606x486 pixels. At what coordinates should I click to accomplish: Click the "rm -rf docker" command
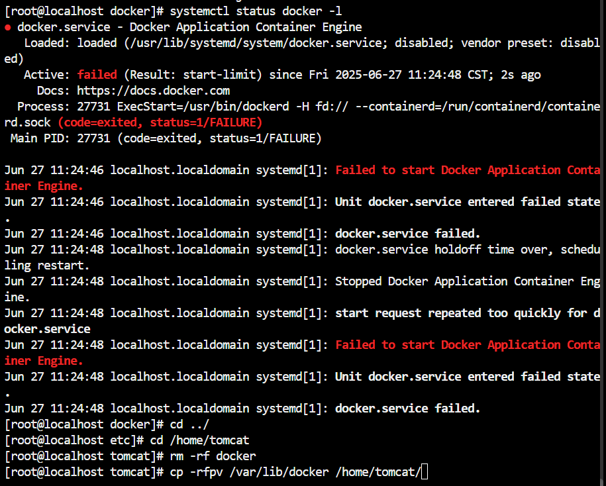click(213, 456)
